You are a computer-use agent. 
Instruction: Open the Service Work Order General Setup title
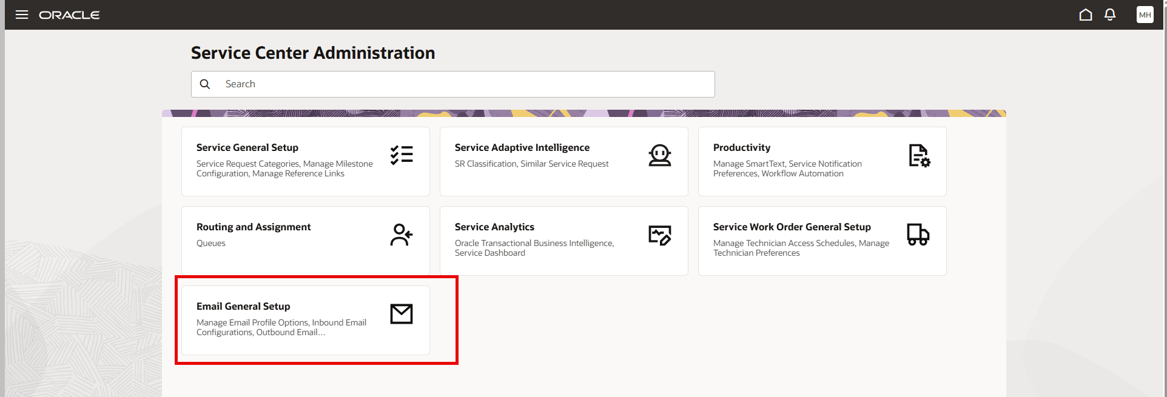point(792,227)
